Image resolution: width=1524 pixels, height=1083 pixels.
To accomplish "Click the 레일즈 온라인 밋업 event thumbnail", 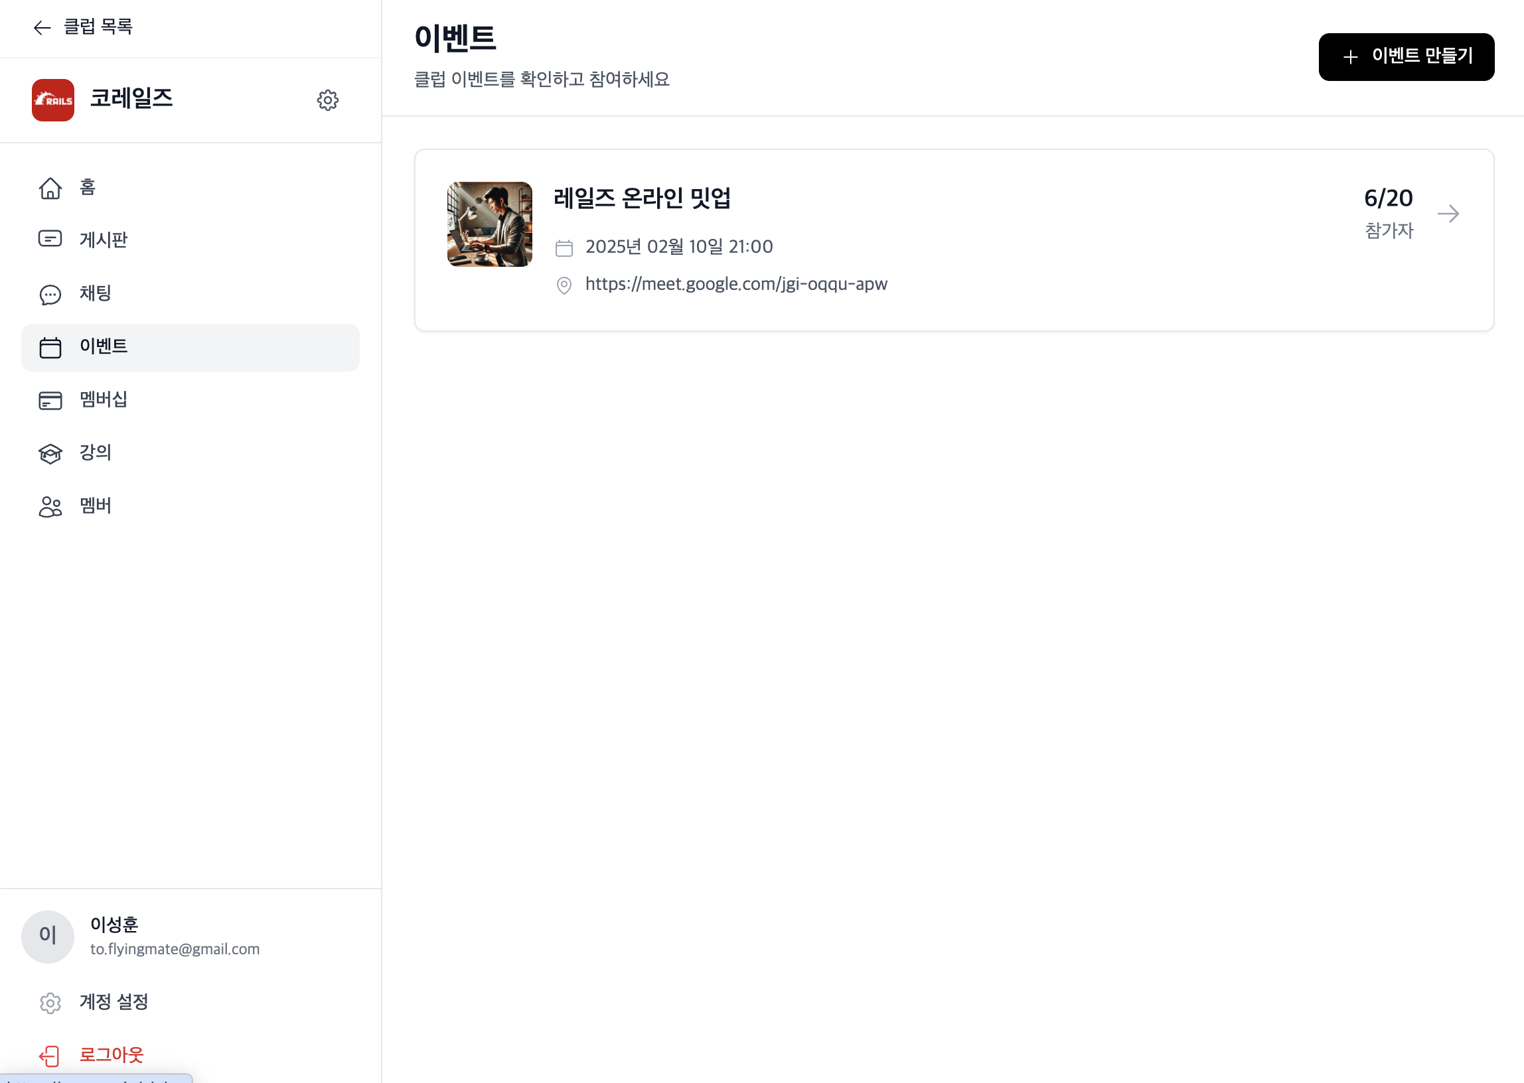I will (490, 224).
